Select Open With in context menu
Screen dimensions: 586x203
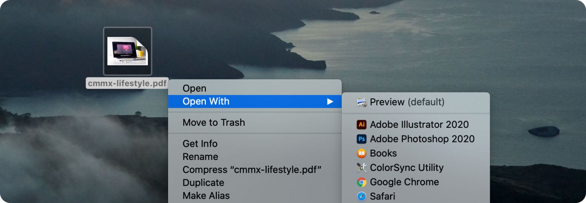[255, 101]
